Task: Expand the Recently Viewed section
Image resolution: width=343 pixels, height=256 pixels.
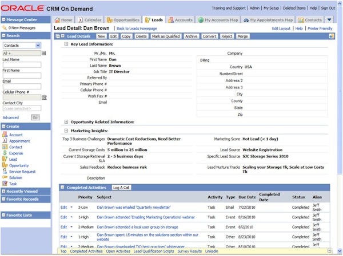Action: click(x=3, y=191)
